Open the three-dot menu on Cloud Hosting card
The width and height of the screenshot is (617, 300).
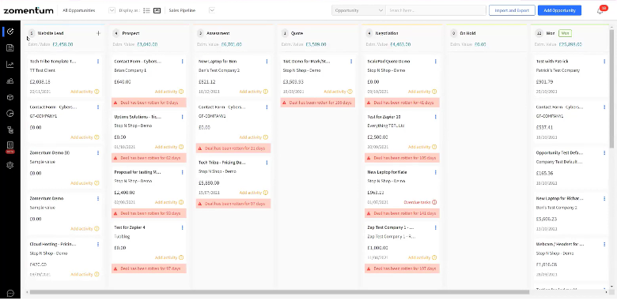click(98, 244)
